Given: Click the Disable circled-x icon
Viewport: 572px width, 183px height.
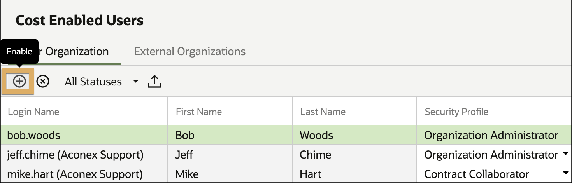Looking at the screenshot, I should pos(43,82).
